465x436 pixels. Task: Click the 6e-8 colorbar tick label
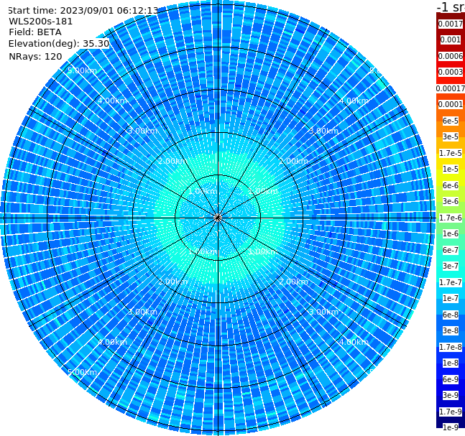pyautogui.click(x=451, y=315)
